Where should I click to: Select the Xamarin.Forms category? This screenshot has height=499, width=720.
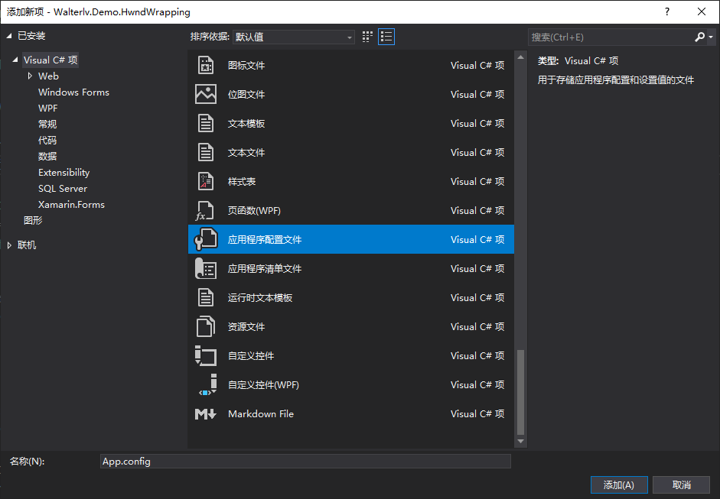[x=71, y=205]
